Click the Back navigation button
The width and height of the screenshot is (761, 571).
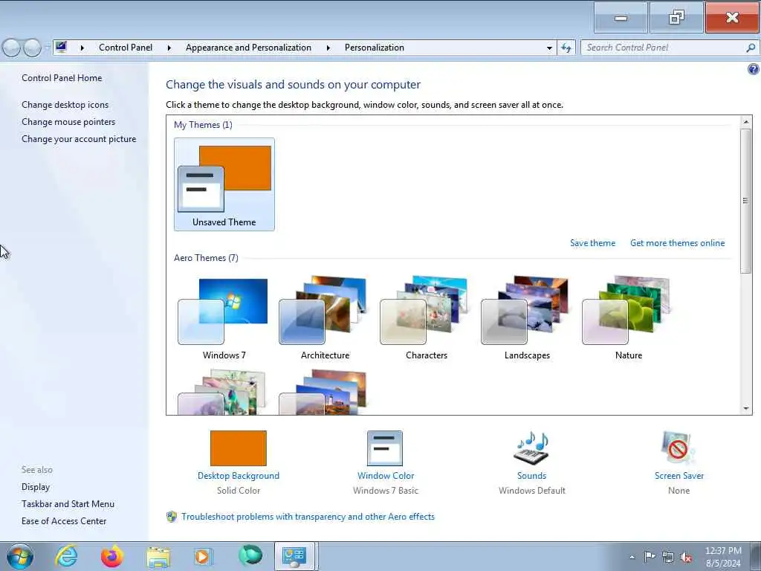[x=11, y=48]
